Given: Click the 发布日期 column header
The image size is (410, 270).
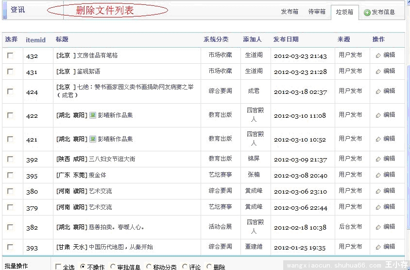Looking at the screenshot, I should [286, 39].
